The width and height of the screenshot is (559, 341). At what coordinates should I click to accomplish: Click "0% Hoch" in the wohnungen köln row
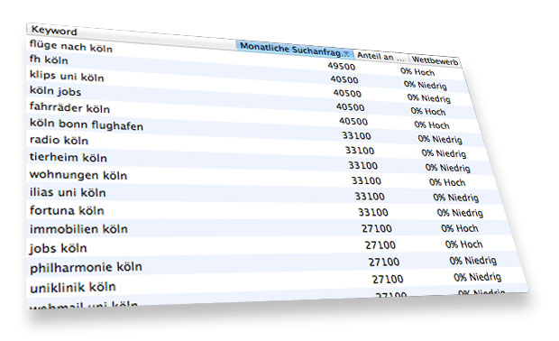tap(447, 182)
